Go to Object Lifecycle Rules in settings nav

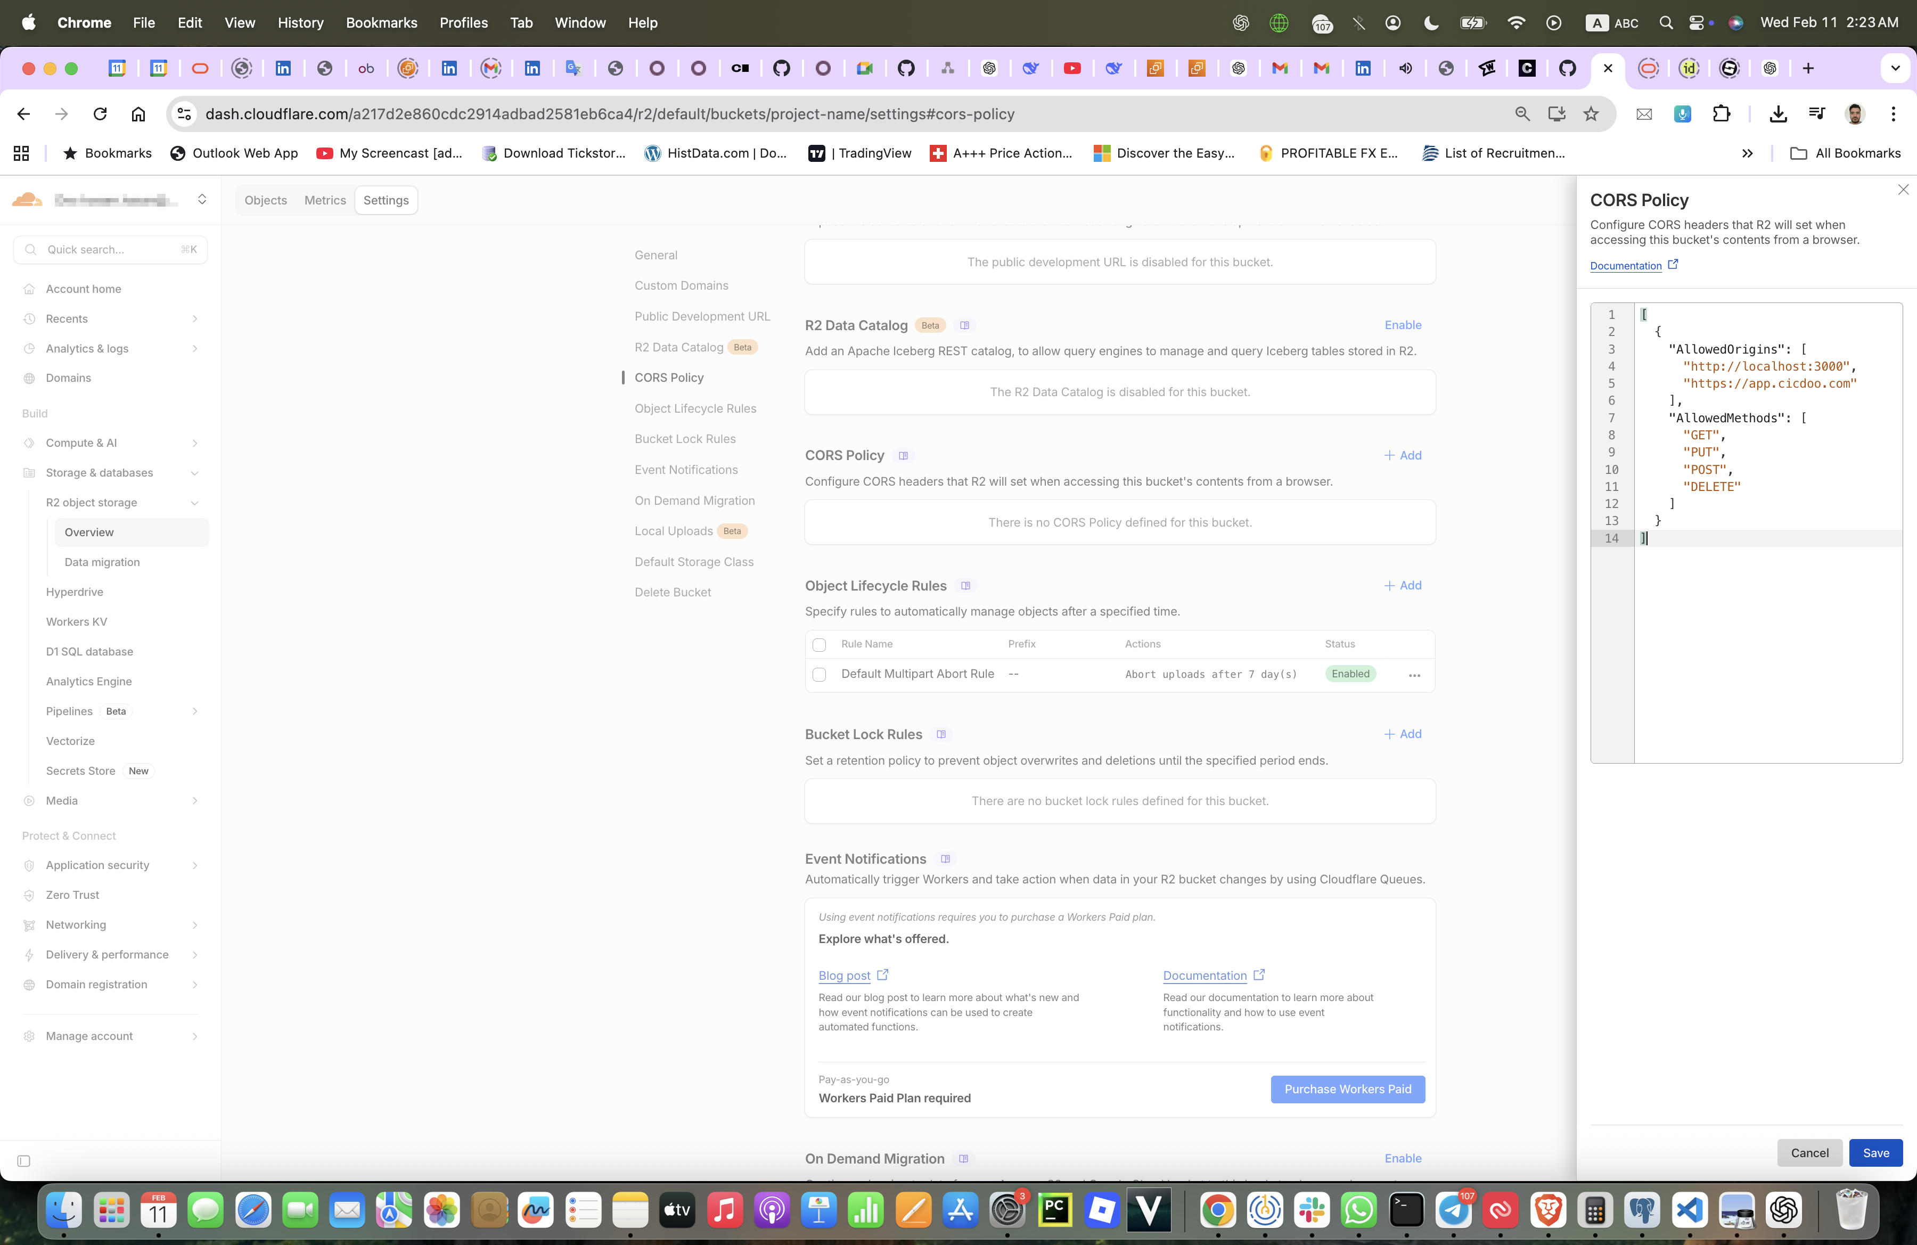coord(695,408)
